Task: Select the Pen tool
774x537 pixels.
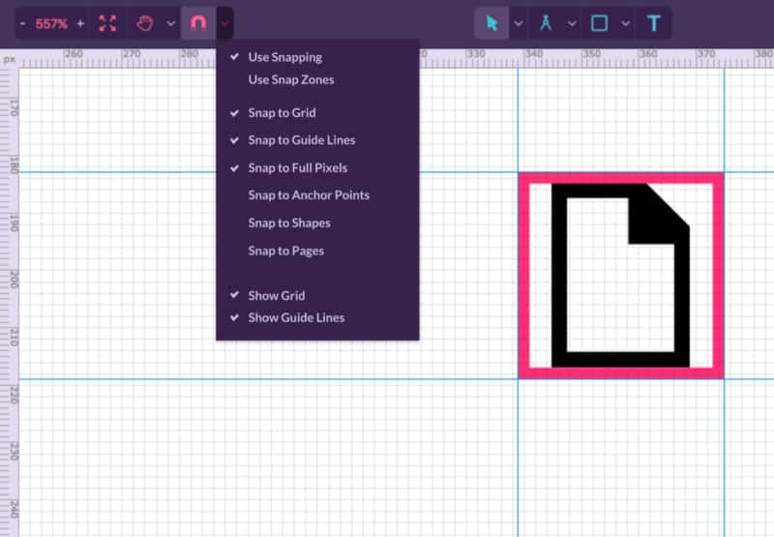Action: click(546, 23)
